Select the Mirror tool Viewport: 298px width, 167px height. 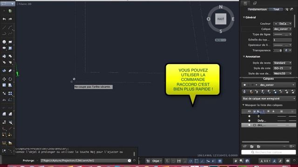pyautogui.click(x=4, y=100)
